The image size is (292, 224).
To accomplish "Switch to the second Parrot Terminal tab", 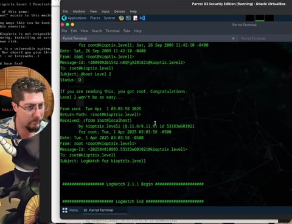I will click(x=265, y=38).
